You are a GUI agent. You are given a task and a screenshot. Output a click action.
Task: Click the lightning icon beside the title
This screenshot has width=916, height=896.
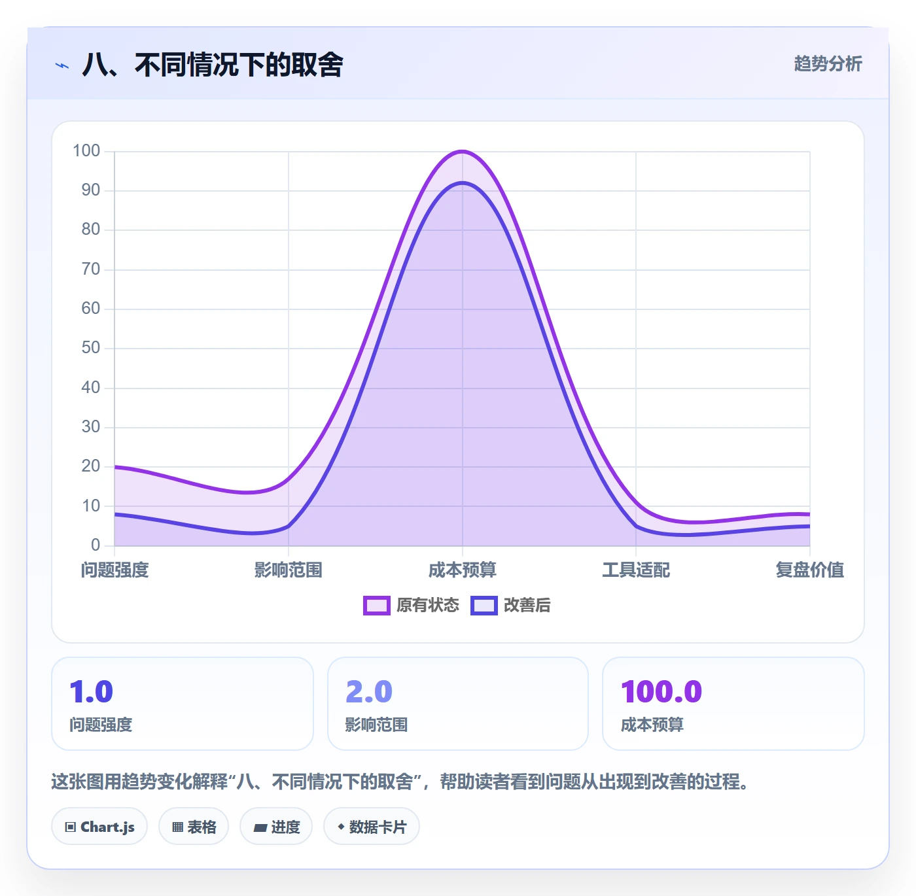point(62,65)
